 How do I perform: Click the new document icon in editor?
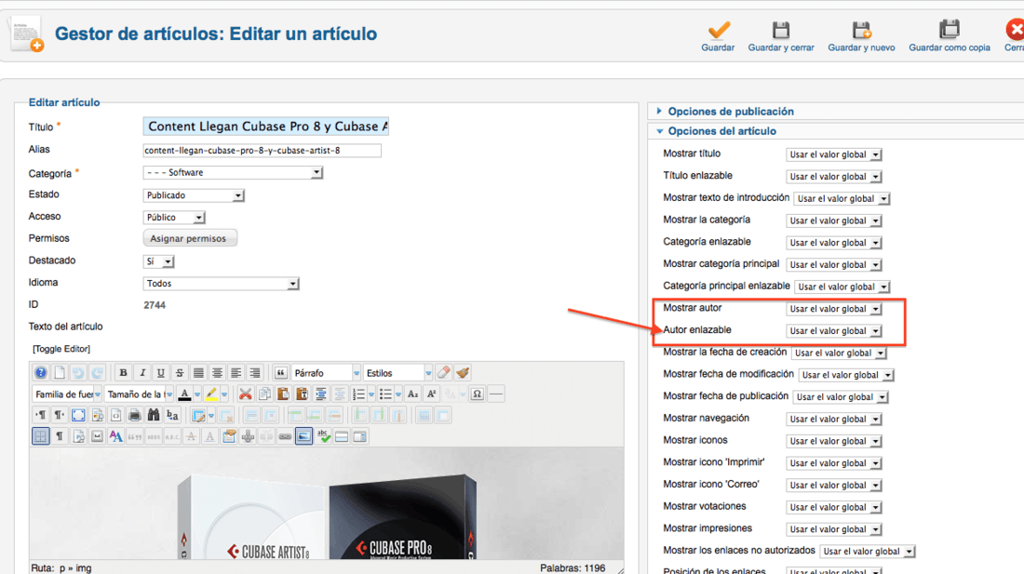coord(60,372)
